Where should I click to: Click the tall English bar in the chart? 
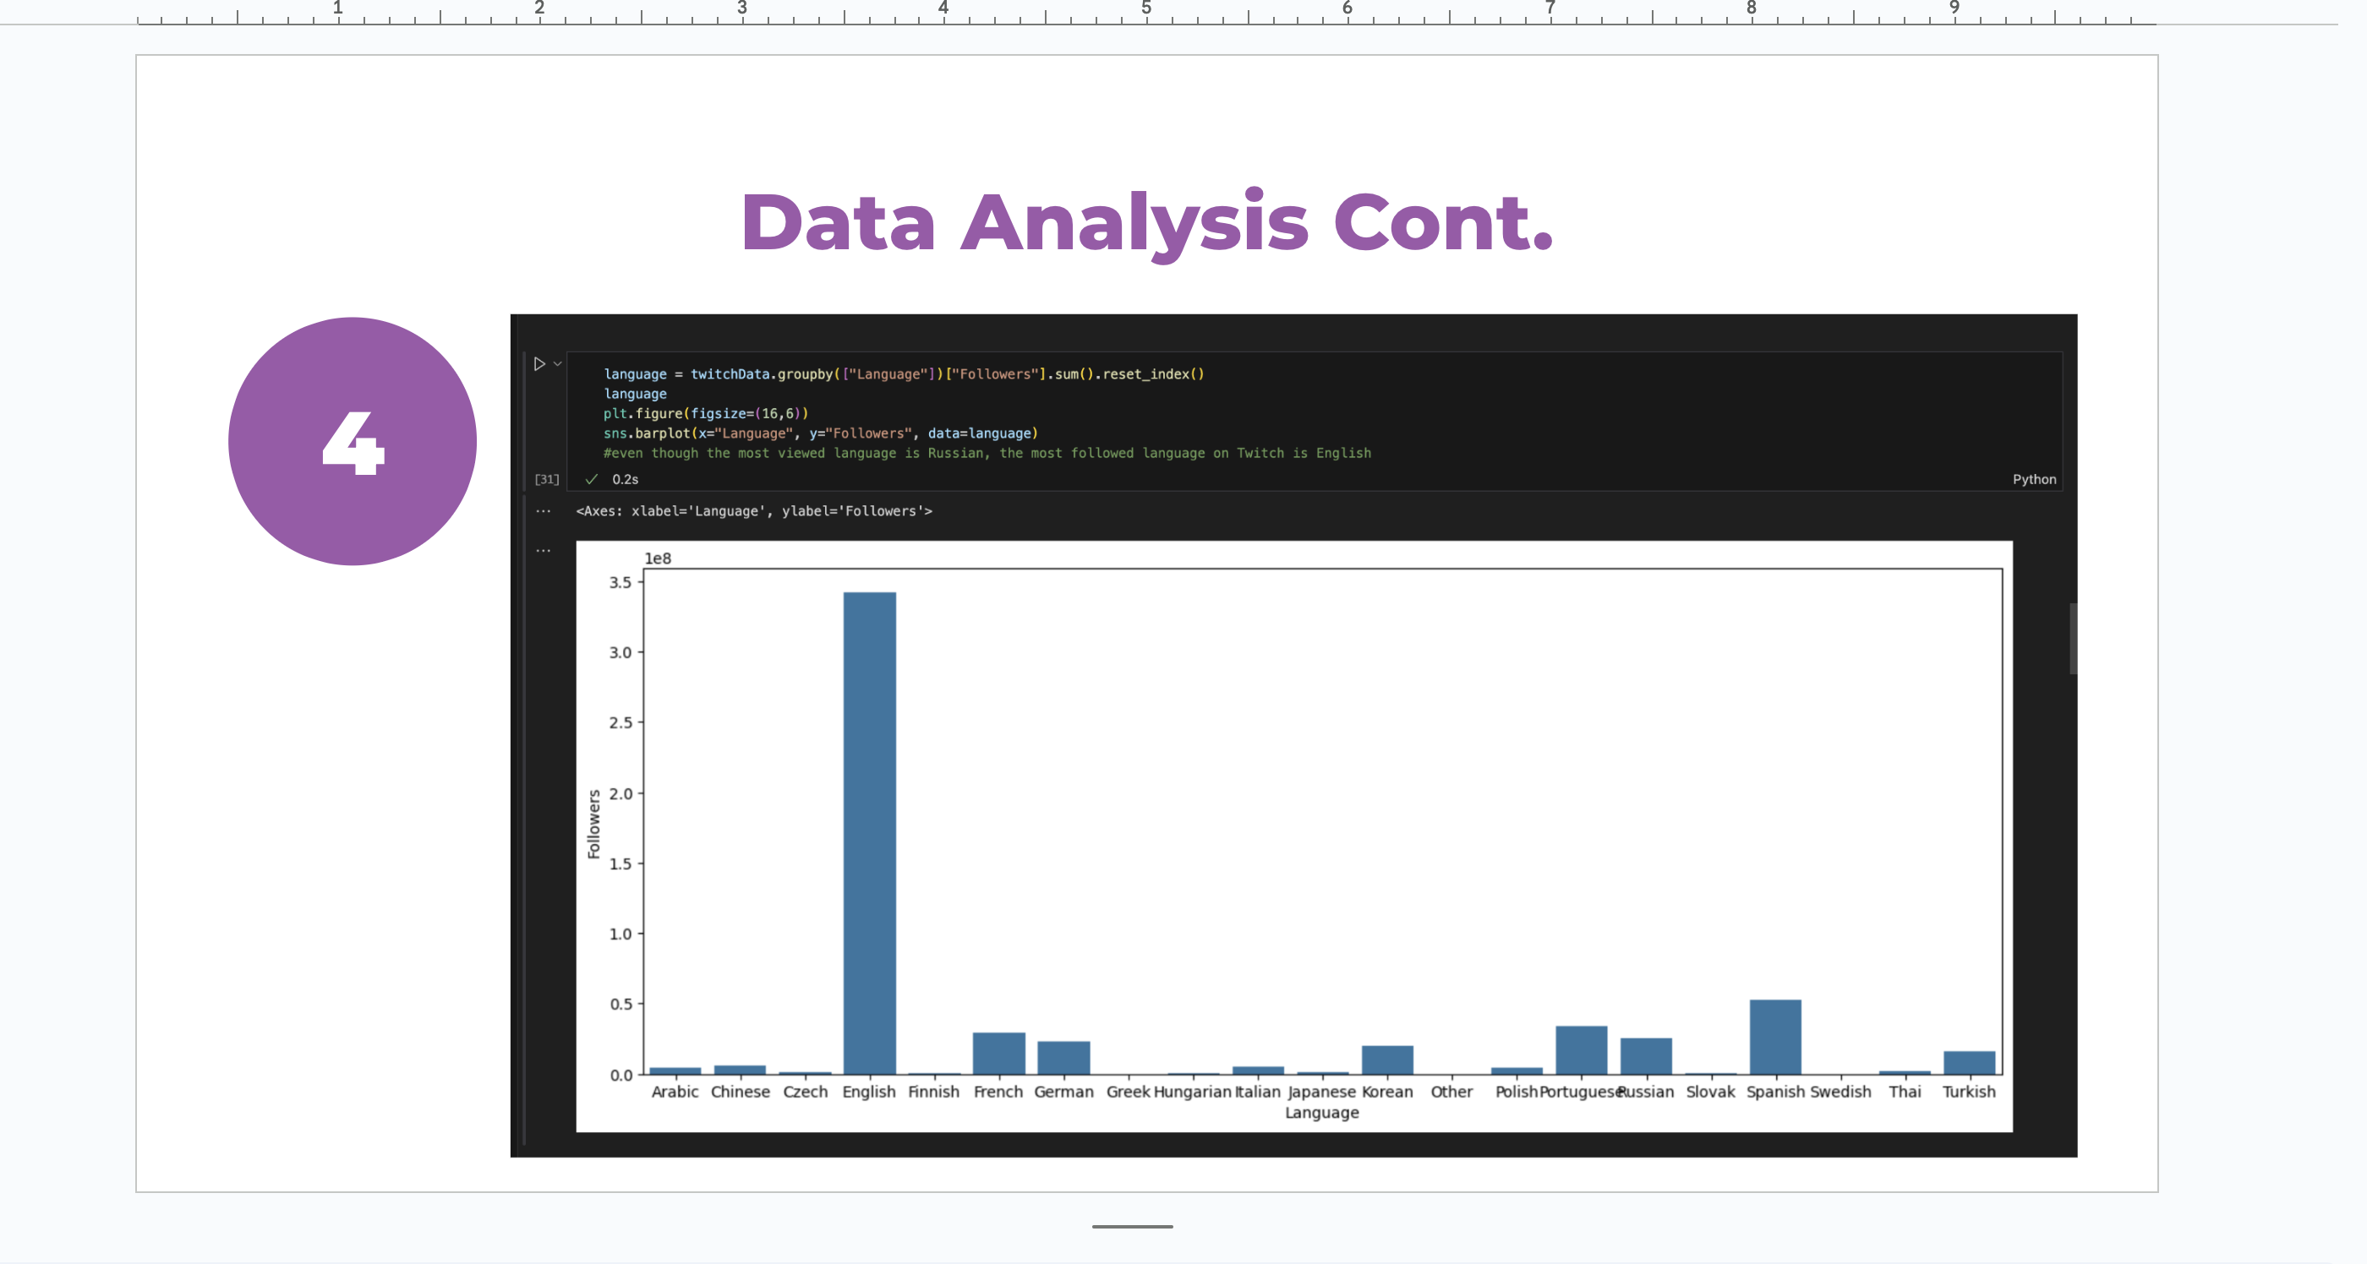coord(869,831)
